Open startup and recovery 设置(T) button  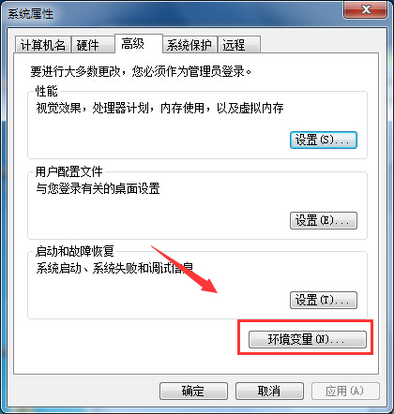pos(324,301)
